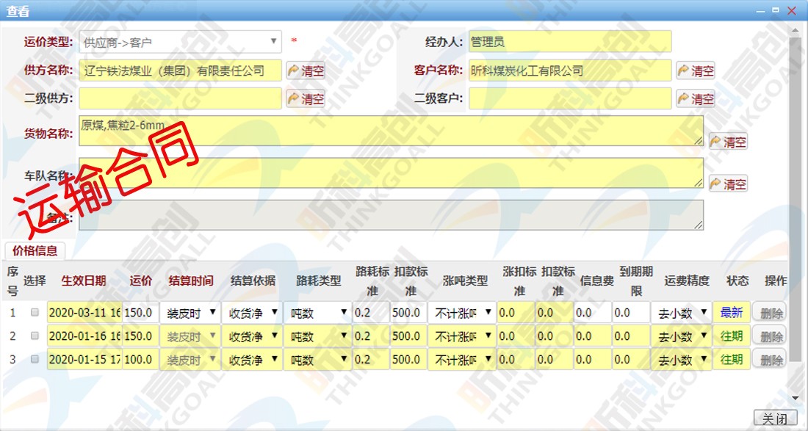Clear the 供方名称 field with 清空
The image size is (808, 431).
click(x=306, y=70)
